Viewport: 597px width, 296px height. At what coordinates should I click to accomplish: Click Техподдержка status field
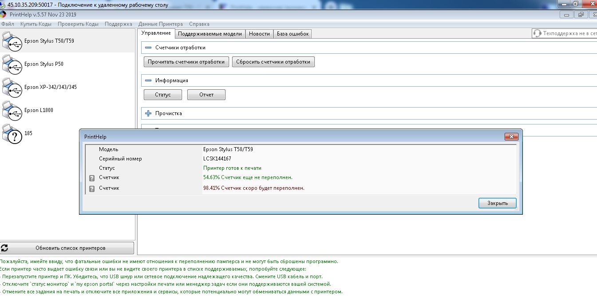click(565, 33)
